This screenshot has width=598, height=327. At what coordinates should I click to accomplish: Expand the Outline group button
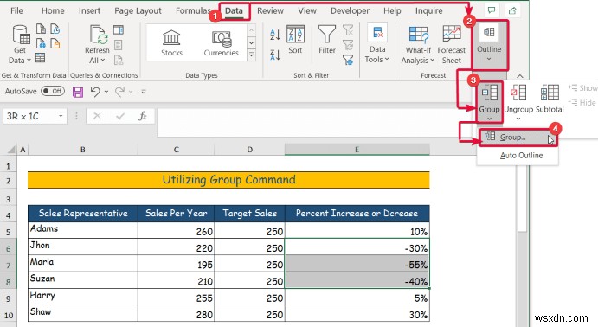489,45
